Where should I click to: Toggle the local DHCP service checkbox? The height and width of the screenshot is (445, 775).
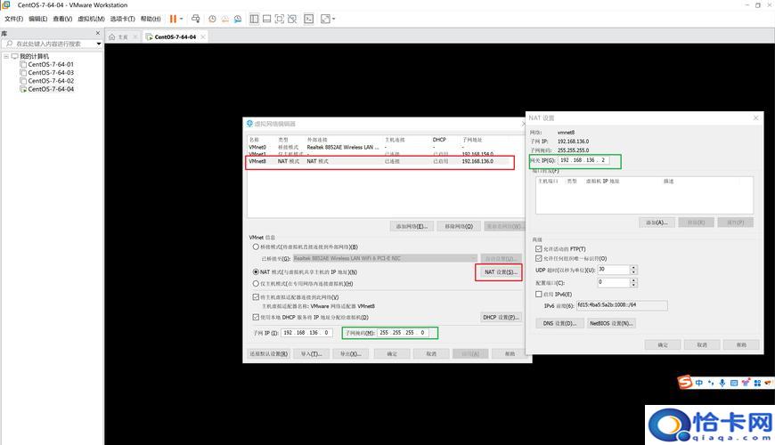[x=257, y=317]
